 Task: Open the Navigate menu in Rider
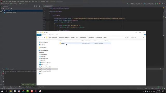pyautogui.click(x=14, y=1)
